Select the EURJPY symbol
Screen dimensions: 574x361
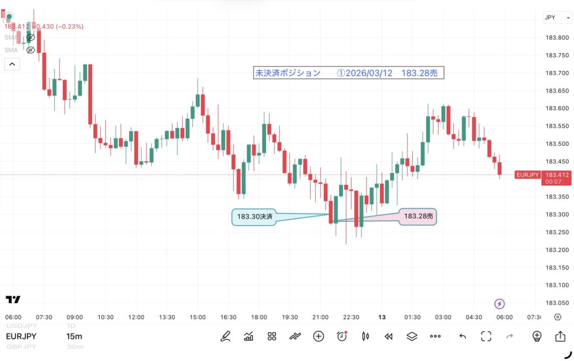pos(21,336)
